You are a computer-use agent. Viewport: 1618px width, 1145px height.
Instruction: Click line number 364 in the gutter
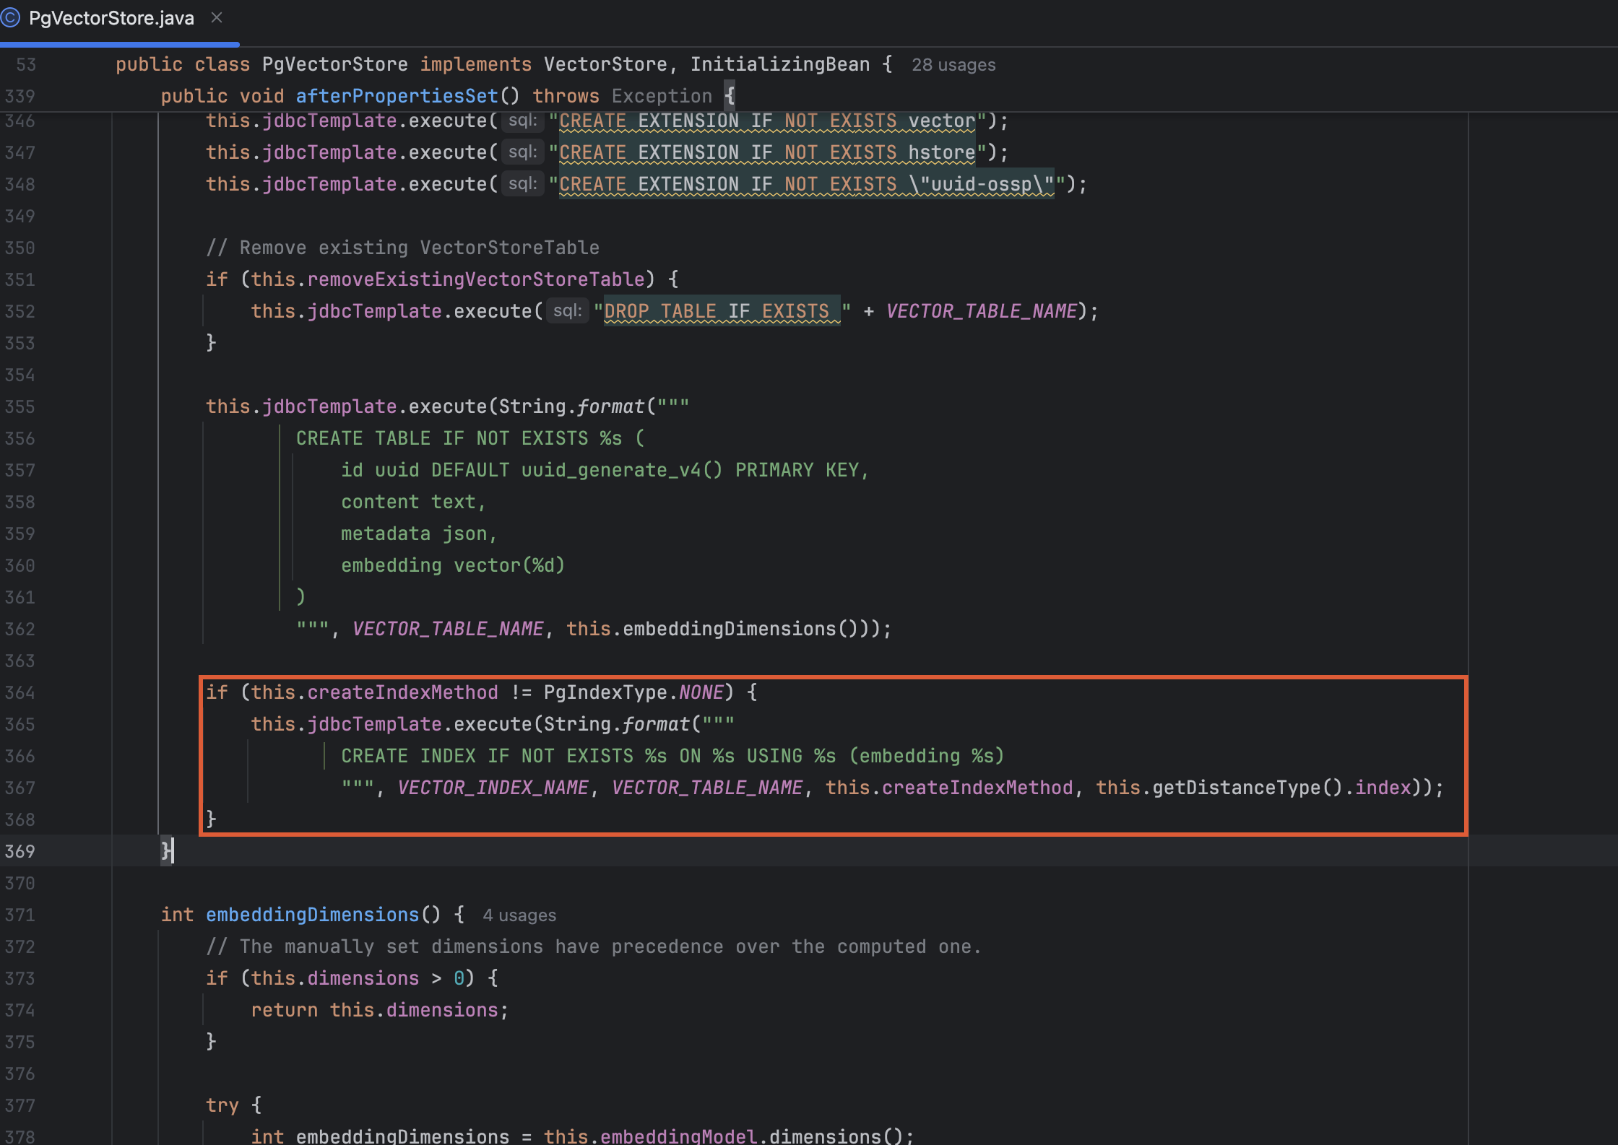(20, 692)
